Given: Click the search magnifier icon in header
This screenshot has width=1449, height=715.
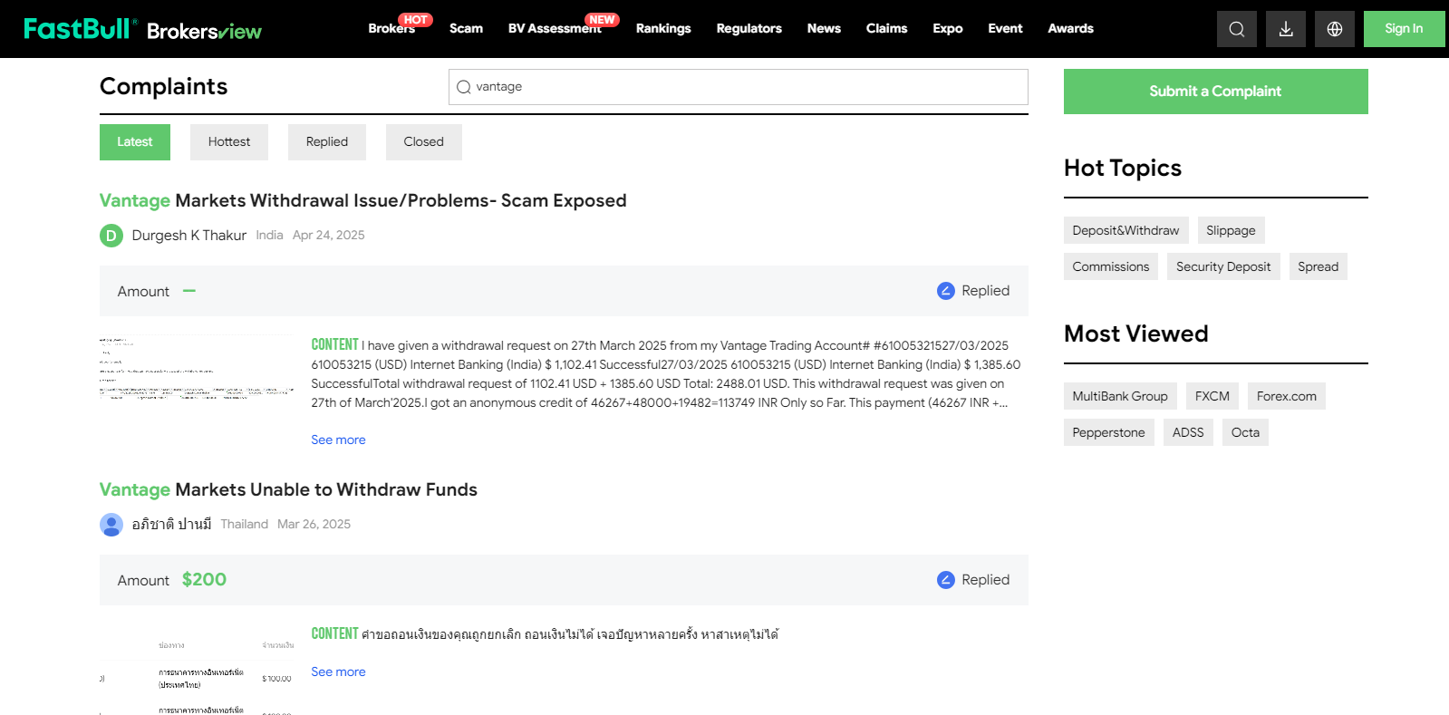Looking at the screenshot, I should (1236, 29).
